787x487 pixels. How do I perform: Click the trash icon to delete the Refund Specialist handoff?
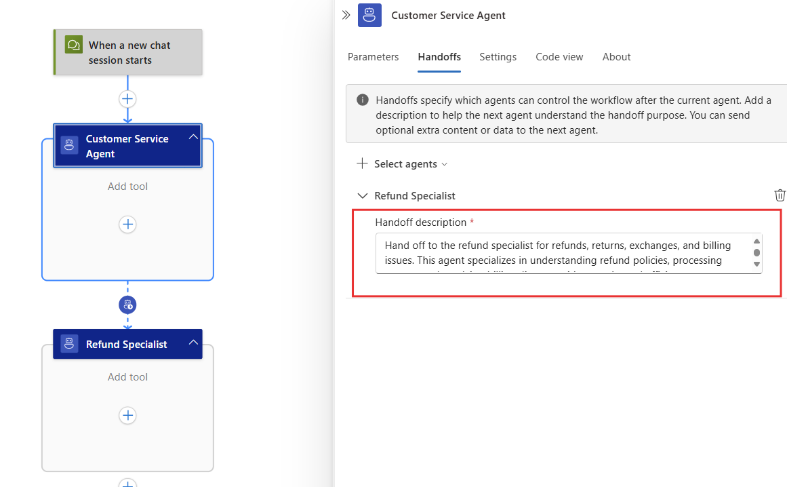780,195
